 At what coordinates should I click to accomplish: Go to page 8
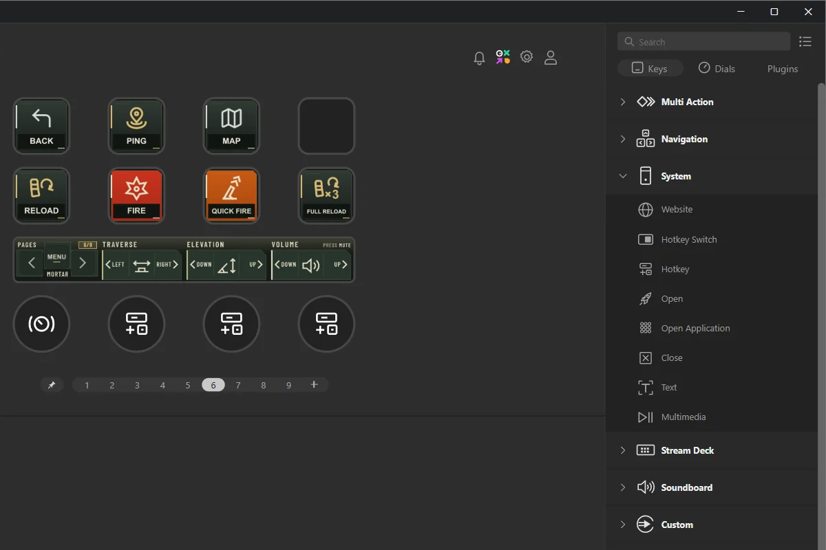point(264,386)
